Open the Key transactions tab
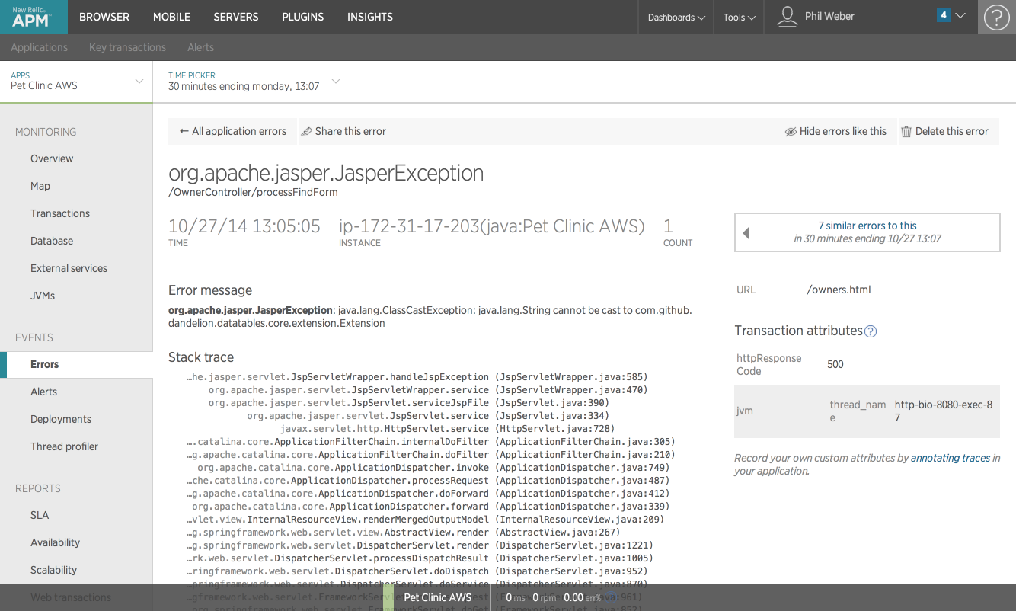Screen dimensions: 1016x611 tap(127, 47)
